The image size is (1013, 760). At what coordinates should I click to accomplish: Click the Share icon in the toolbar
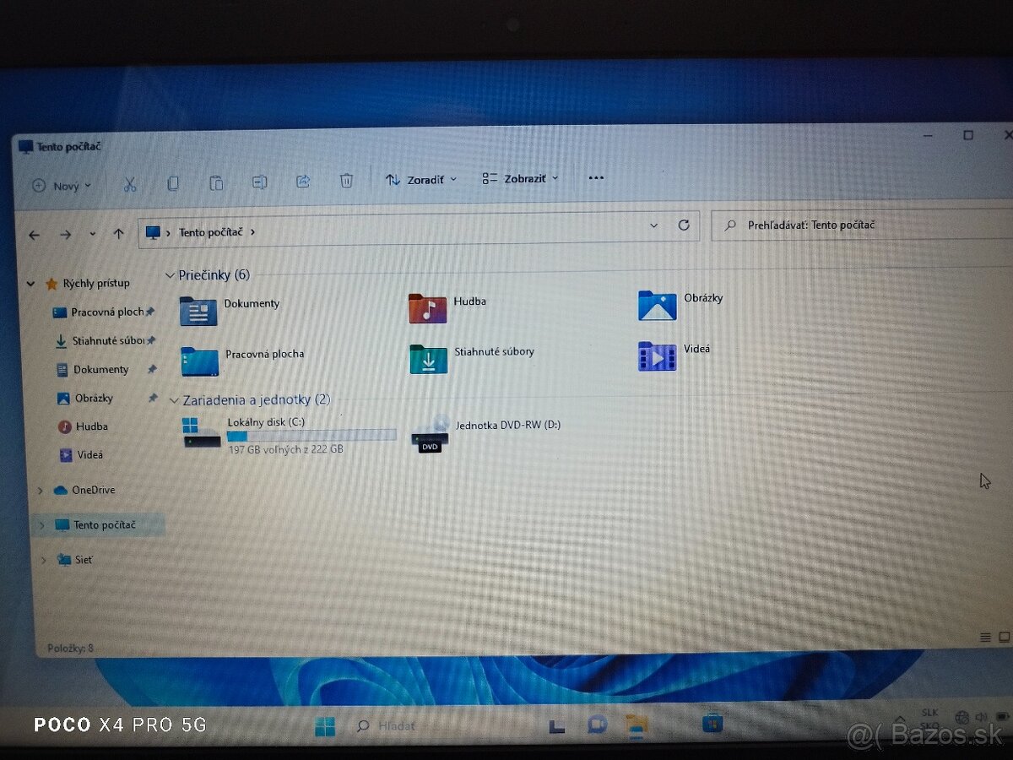[x=303, y=181]
